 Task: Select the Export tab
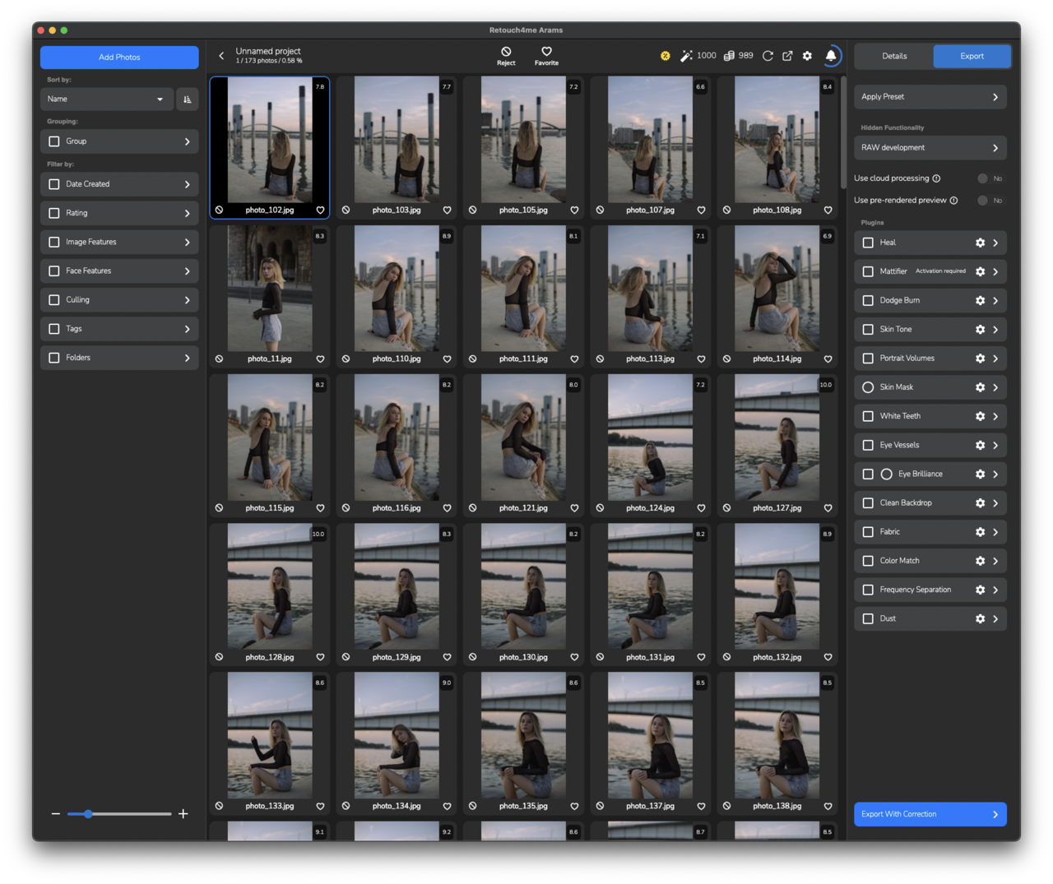point(972,57)
